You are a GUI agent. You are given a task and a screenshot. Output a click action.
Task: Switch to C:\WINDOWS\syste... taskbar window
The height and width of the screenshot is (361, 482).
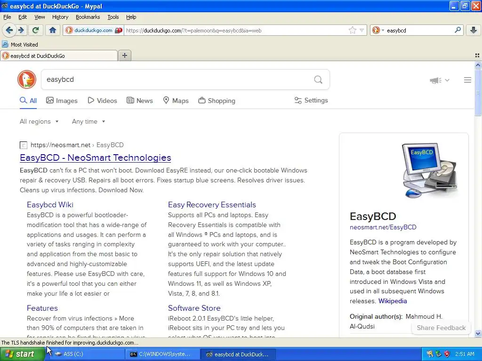[162, 354]
